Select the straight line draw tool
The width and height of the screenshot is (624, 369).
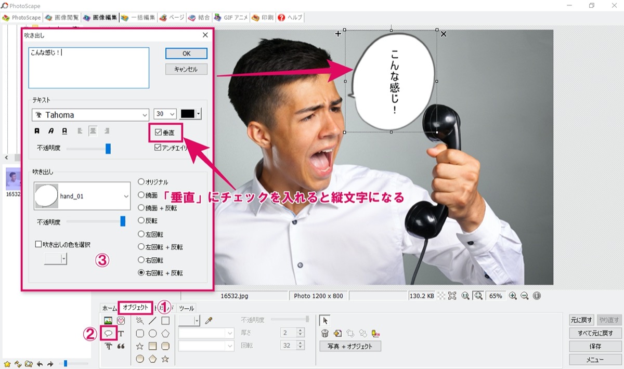pyautogui.click(x=152, y=321)
